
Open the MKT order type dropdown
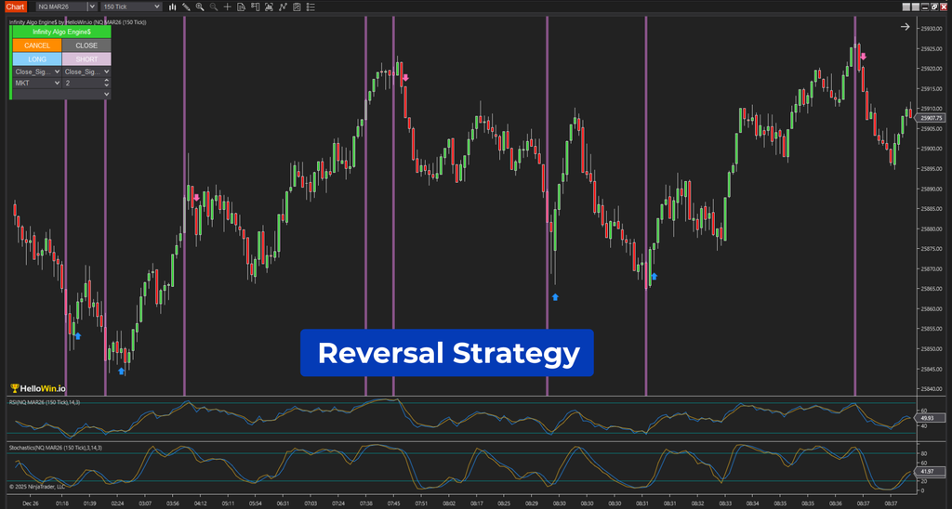point(37,83)
